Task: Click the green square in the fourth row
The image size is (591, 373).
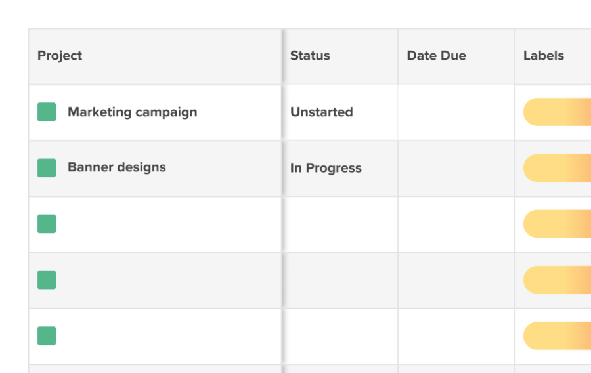Action: (47, 280)
